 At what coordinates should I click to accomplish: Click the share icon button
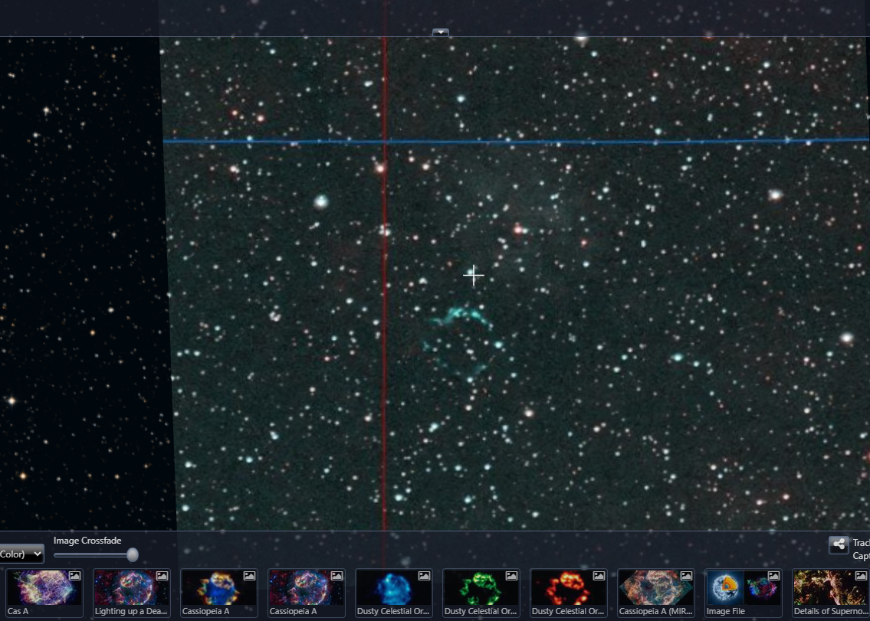point(839,544)
